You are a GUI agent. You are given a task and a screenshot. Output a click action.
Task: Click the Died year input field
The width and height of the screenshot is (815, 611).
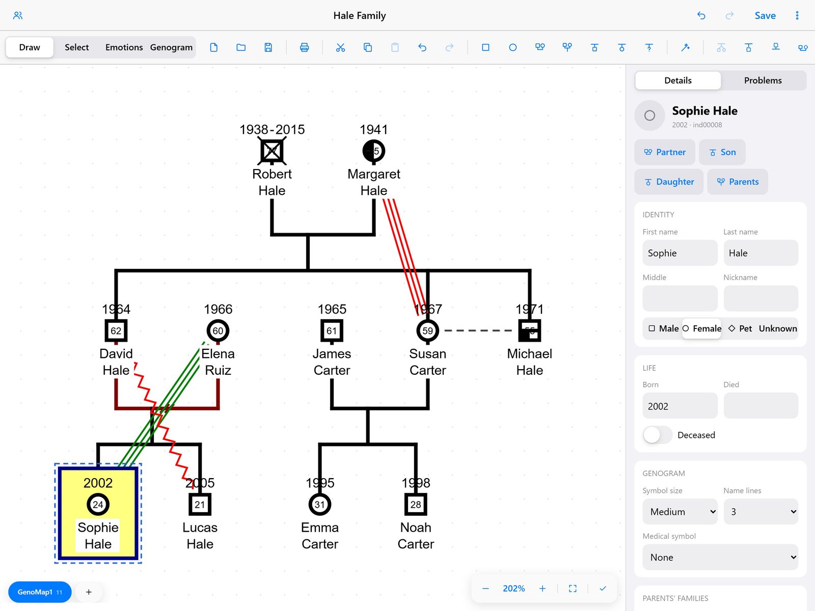(x=760, y=406)
